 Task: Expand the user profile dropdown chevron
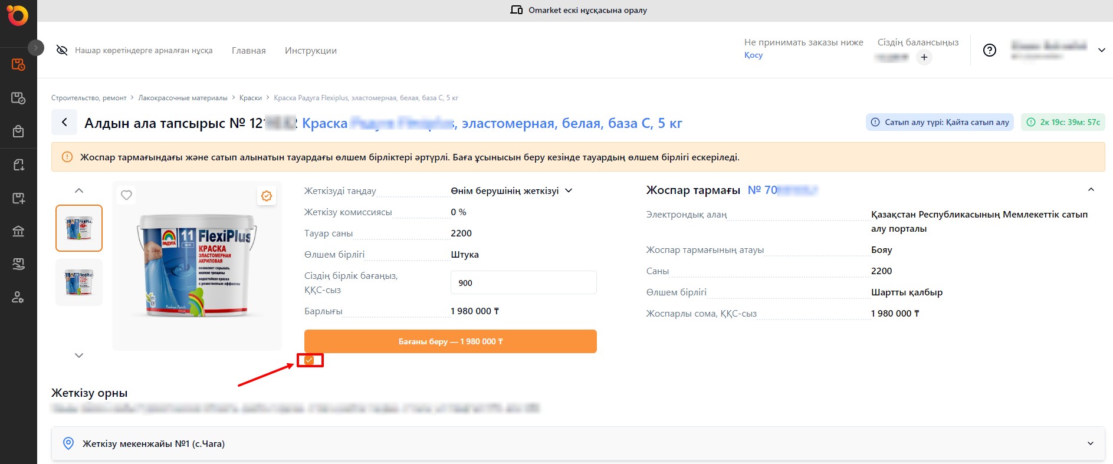(1101, 50)
